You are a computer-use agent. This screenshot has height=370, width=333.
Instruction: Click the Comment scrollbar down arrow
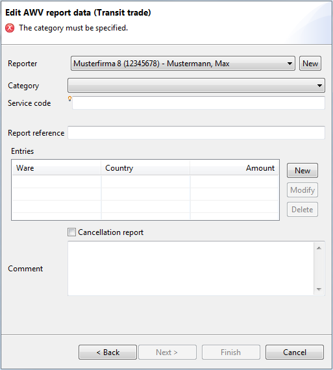click(x=319, y=290)
